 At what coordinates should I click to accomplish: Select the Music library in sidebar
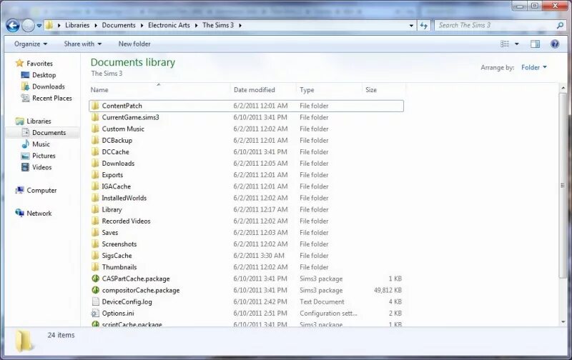point(41,144)
